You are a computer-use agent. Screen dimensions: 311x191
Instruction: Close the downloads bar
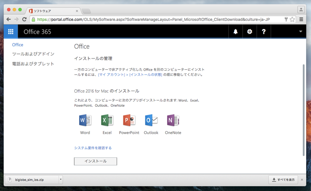[302, 180]
